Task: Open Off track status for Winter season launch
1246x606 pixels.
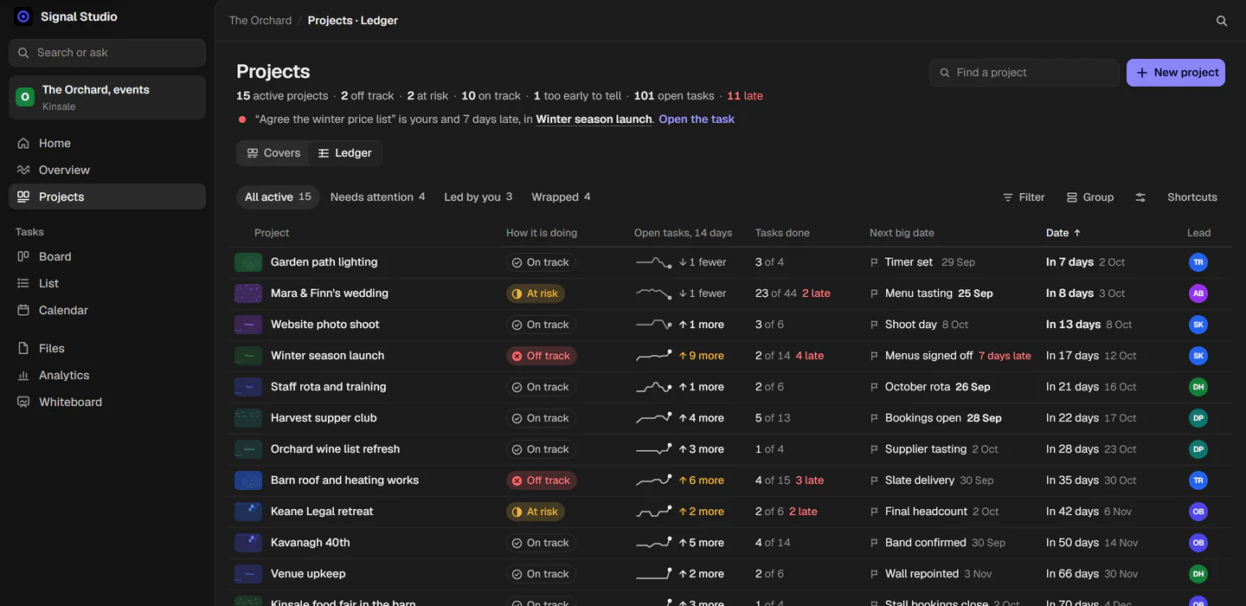Action: point(541,356)
